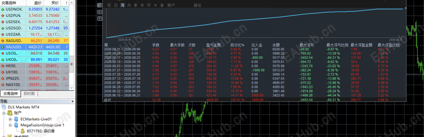Screen dimensions: 424x137
Task: Select the 日 daily tab
Action: 116,5
